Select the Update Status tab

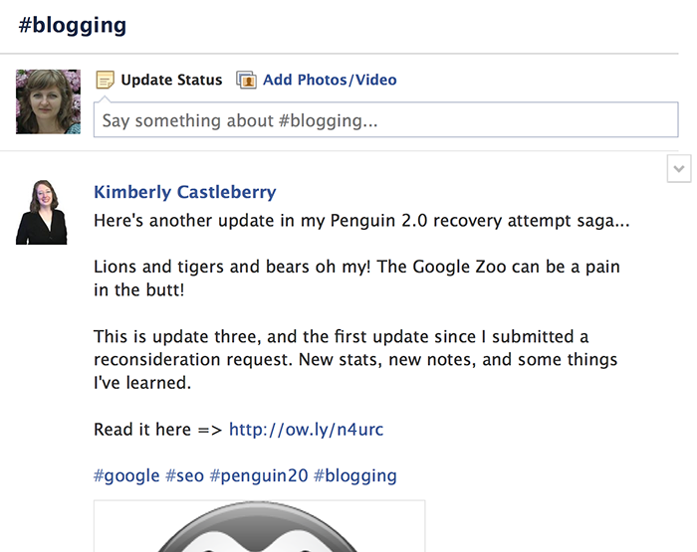click(x=171, y=81)
